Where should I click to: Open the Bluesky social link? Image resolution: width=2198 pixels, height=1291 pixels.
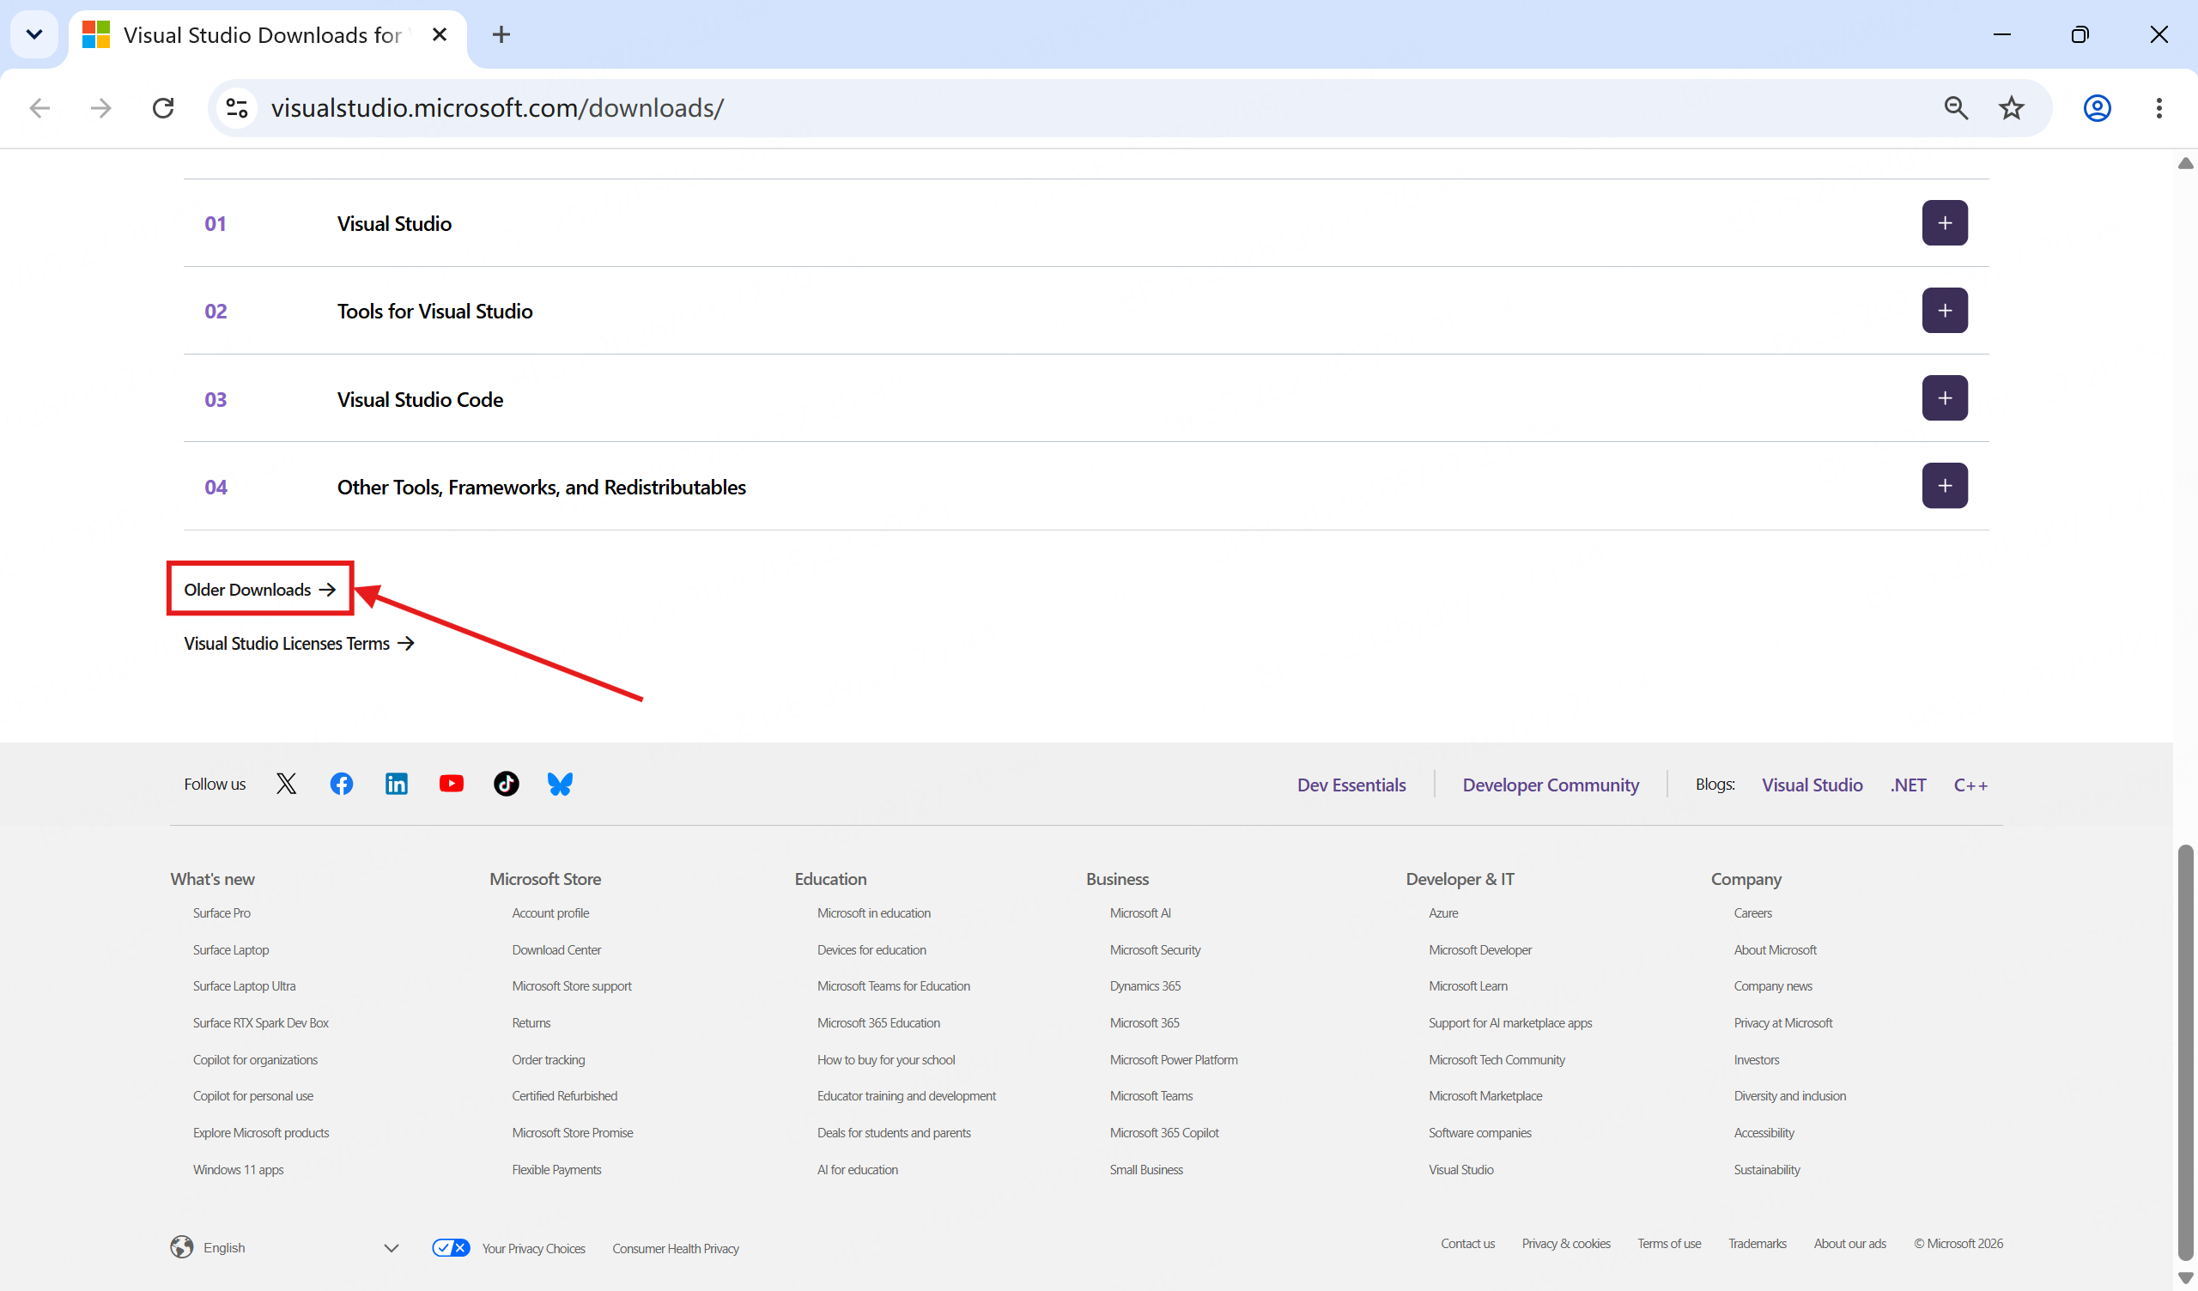(x=560, y=784)
